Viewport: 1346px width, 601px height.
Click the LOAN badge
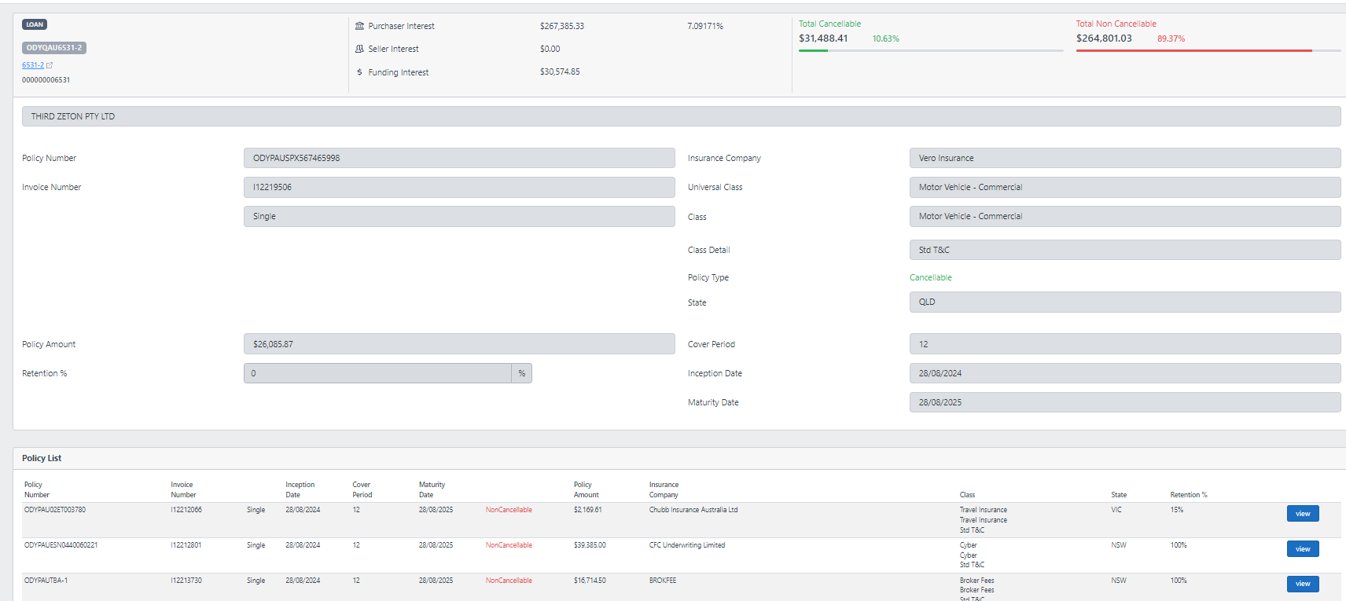35,24
